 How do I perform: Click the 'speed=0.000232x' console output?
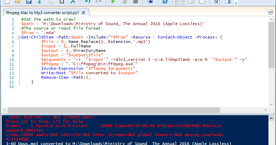[24, 130]
